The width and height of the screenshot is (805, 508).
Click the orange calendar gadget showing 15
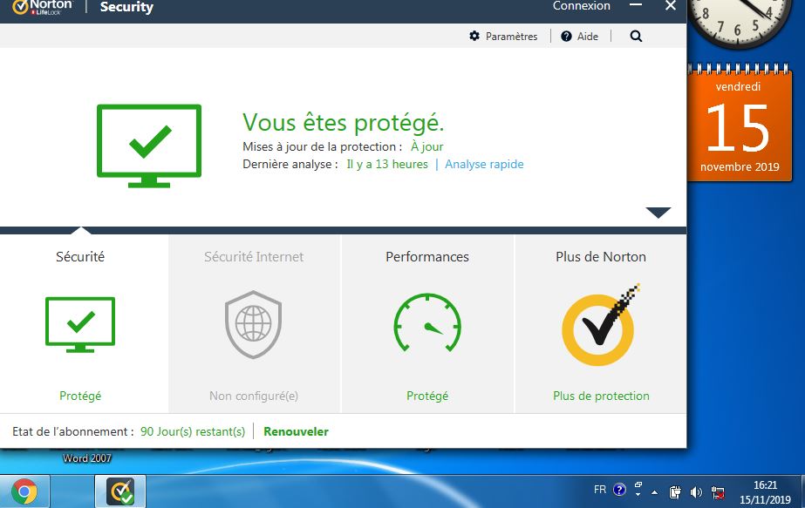[740, 123]
